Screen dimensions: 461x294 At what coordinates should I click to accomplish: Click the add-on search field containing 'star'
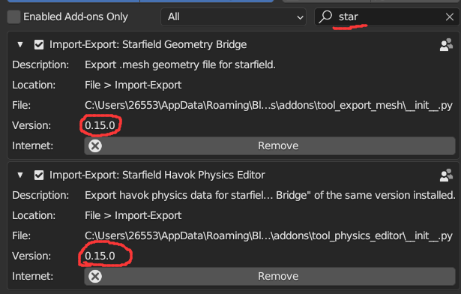pyautogui.click(x=387, y=16)
